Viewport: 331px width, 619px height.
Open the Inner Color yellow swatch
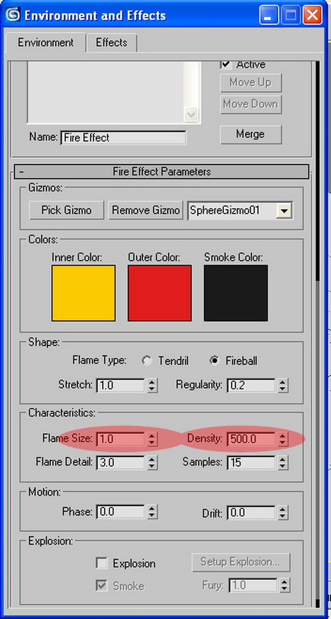83,293
